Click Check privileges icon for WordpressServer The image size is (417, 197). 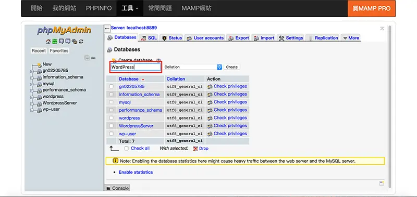point(210,126)
